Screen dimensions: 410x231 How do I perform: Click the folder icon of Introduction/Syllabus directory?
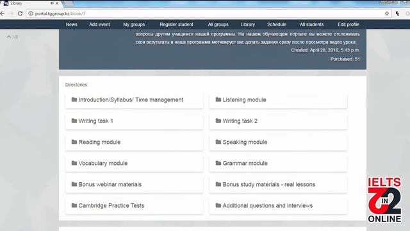(74, 99)
